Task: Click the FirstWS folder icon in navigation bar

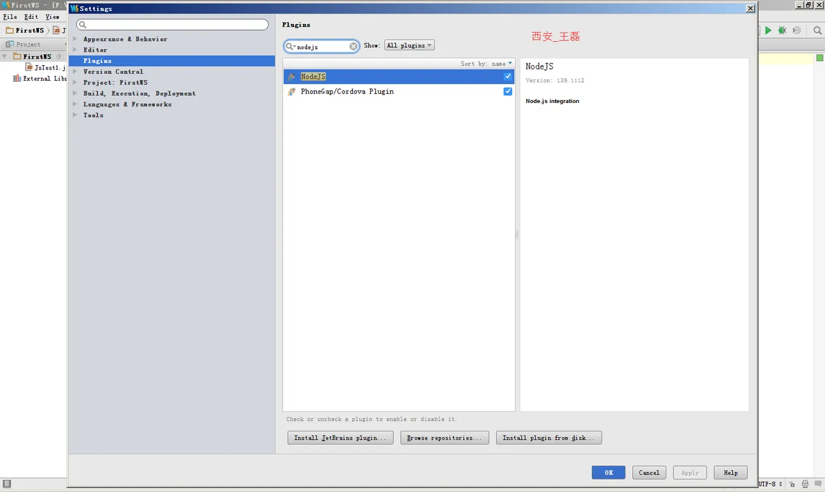Action: pos(10,31)
